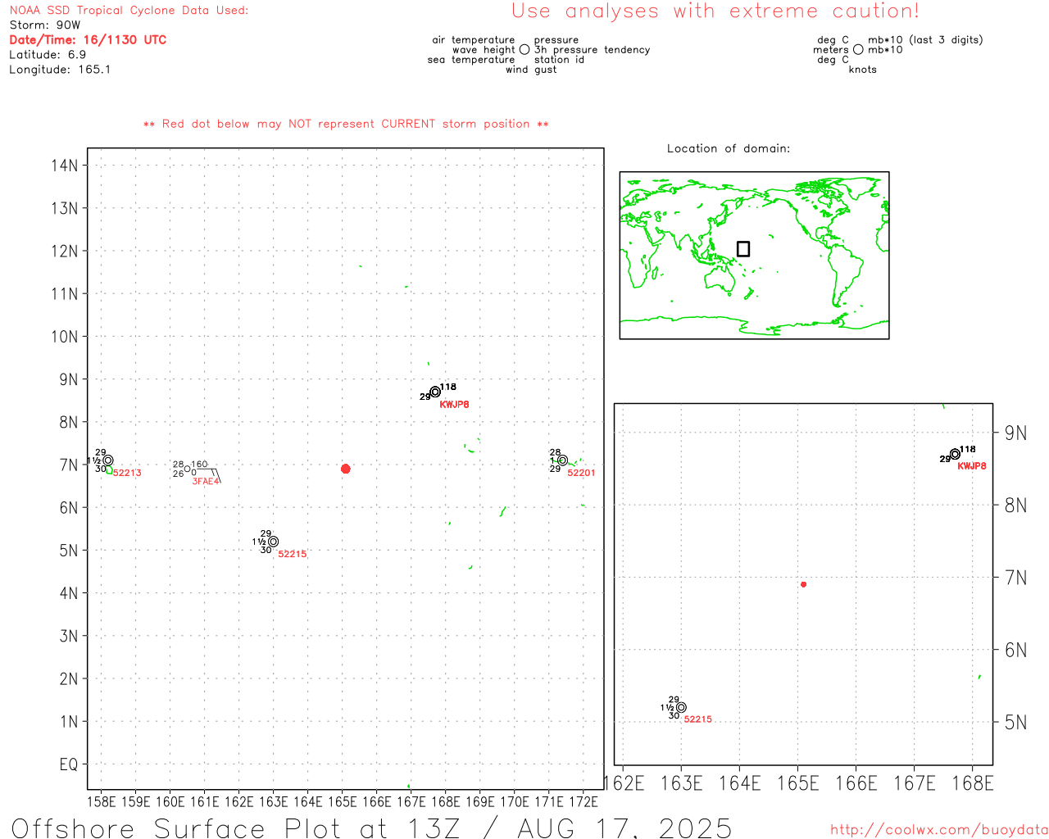Click the red dot disclaimer text above main map
Image resolution: width=1049 pixels, height=839 pixels.
click(x=346, y=125)
